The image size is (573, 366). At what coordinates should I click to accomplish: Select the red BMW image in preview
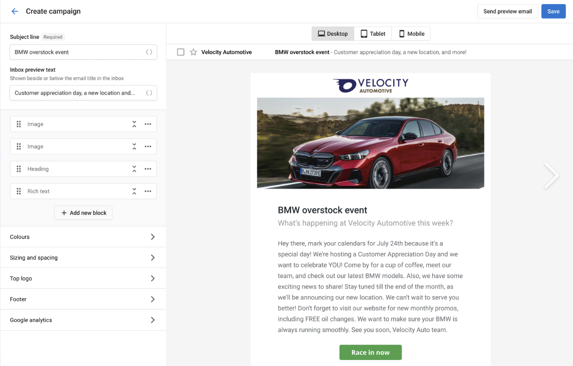[x=370, y=143]
